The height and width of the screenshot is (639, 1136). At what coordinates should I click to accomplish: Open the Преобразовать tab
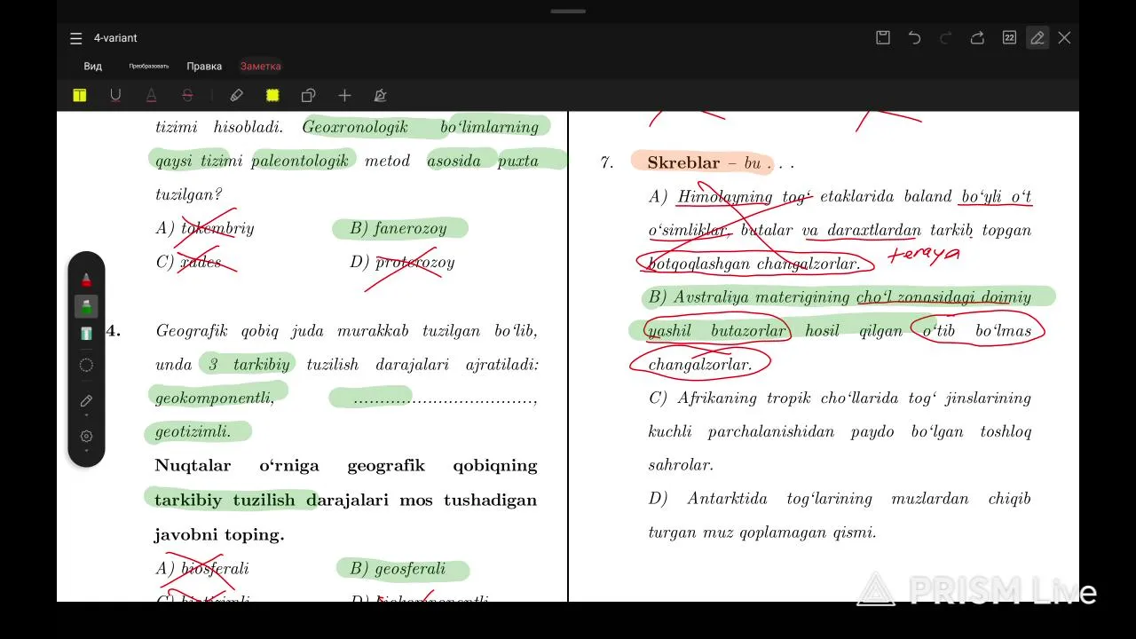[x=148, y=67]
